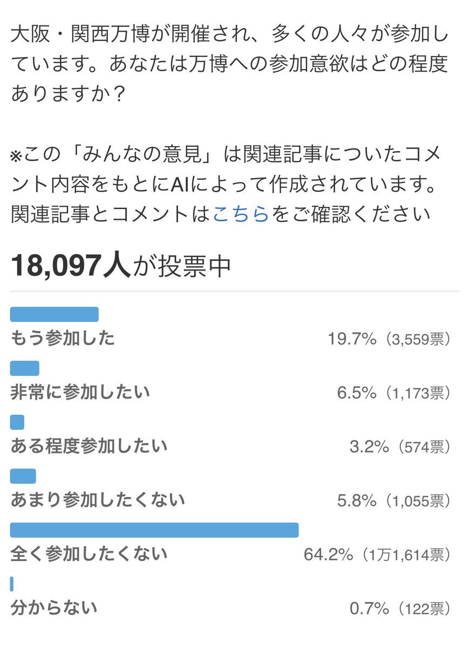
Task: Choose the あまり参加したくない option
Action: (98, 500)
